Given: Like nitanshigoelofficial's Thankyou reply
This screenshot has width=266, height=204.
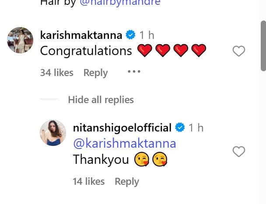Looking at the screenshot, I should pos(239,152).
